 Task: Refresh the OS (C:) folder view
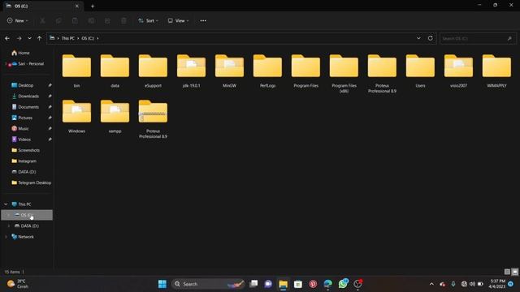pos(431,38)
